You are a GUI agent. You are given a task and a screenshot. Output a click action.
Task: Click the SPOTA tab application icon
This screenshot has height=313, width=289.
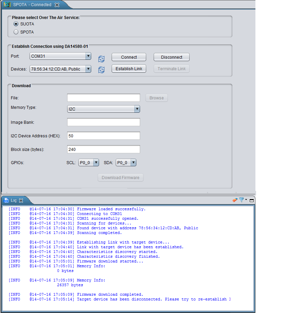pos(7,4)
